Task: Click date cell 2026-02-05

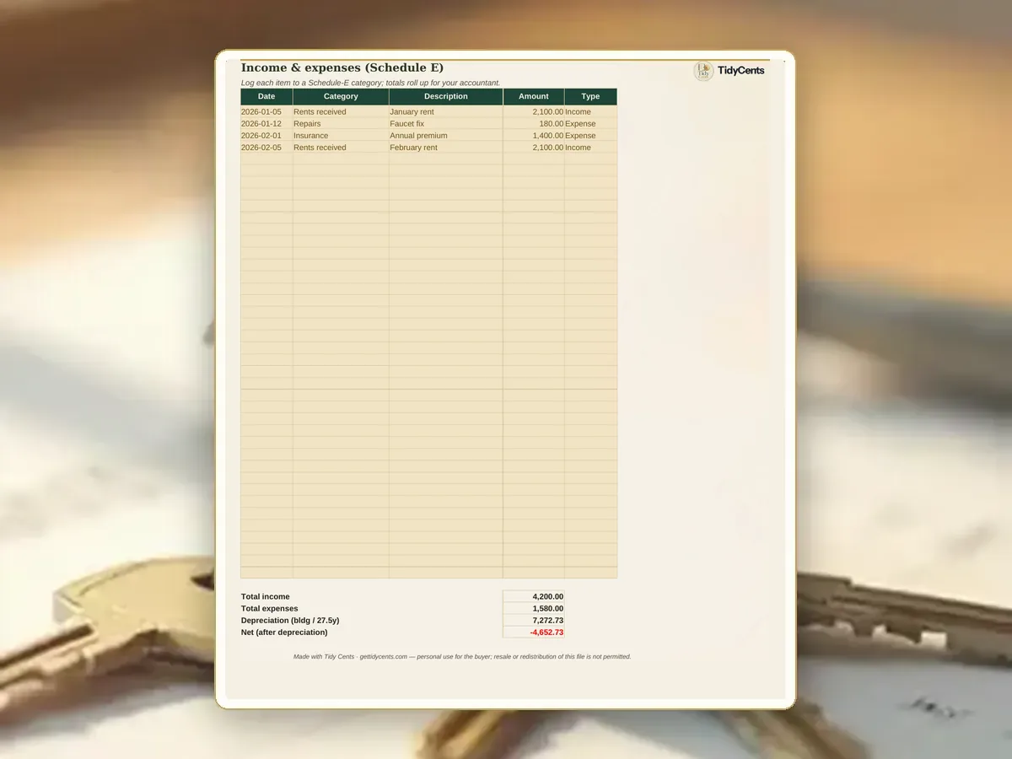Action: (266, 148)
